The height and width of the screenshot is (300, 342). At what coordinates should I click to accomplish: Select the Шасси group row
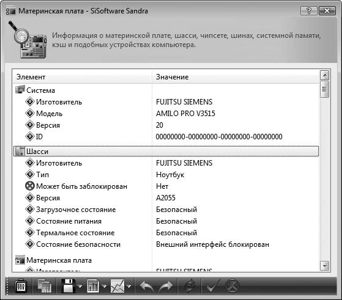coord(166,151)
